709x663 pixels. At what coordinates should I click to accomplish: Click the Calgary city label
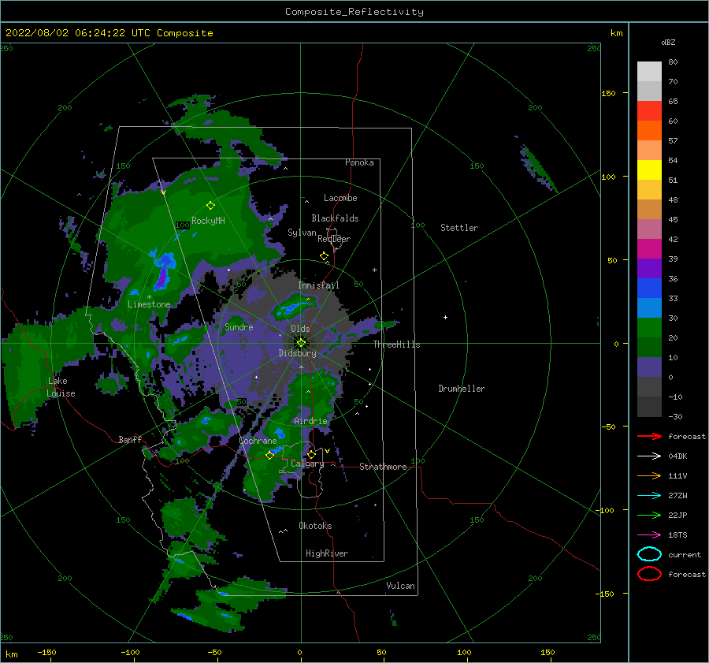point(307,464)
